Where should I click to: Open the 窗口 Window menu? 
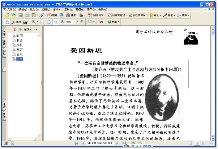click(91, 9)
